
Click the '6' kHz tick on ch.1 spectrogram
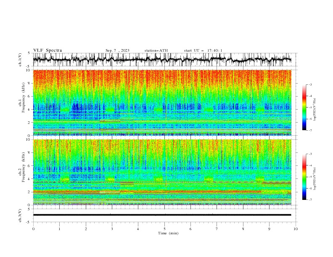(x=30, y=96)
